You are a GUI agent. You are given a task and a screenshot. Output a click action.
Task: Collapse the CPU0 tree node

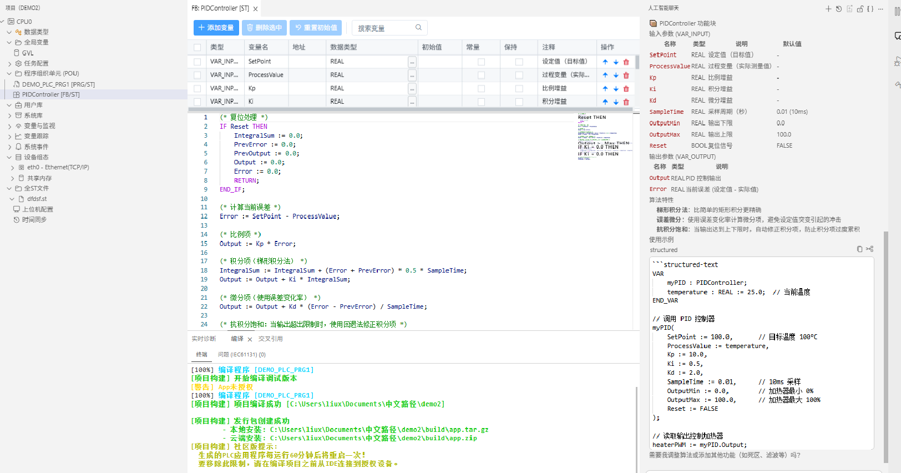(x=3, y=22)
